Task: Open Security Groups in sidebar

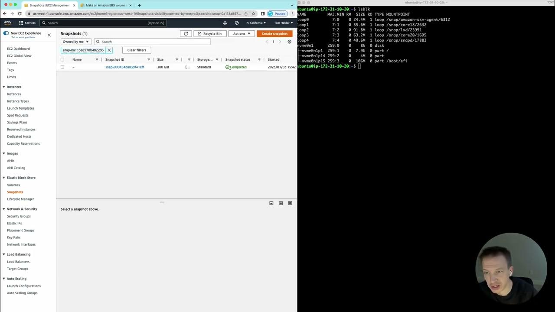Action: [19, 216]
